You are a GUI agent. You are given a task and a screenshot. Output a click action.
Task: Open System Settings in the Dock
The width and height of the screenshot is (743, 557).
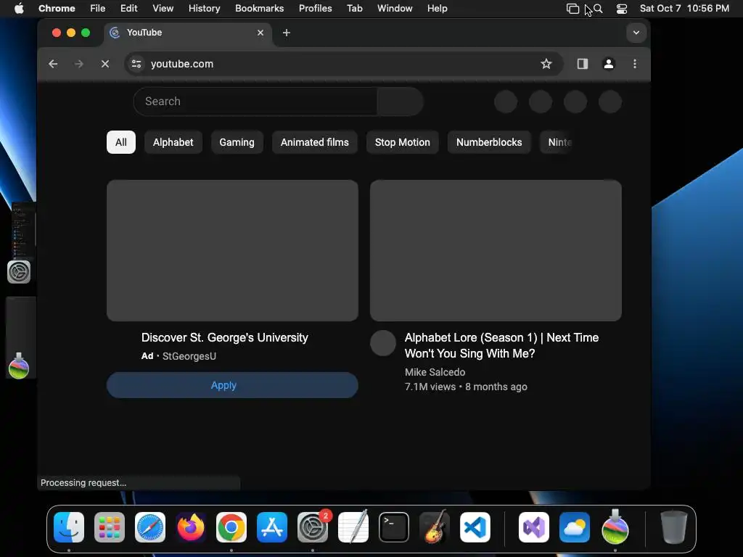pos(313,527)
